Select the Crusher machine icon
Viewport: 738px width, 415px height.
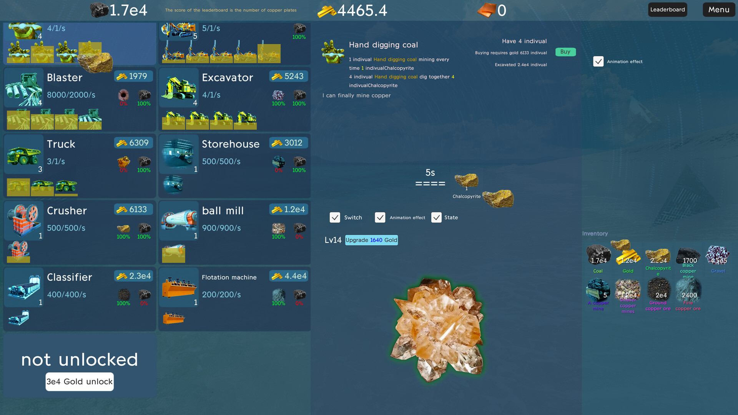click(x=23, y=221)
